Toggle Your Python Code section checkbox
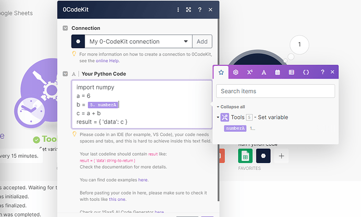The height and width of the screenshot is (217, 361). pyautogui.click(x=65, y=74)
